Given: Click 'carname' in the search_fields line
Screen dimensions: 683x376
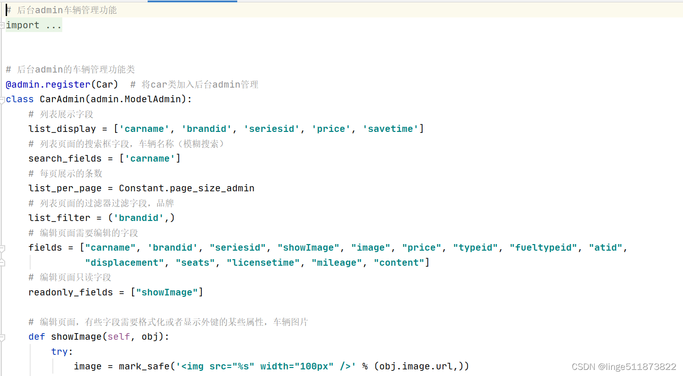Looking at the screenshot, I should click(150, 159).
